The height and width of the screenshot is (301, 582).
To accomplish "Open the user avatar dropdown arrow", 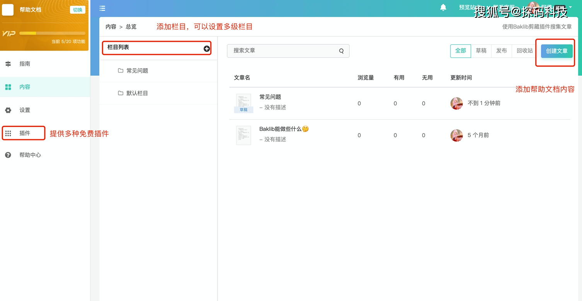I will (x=570, y=7).
